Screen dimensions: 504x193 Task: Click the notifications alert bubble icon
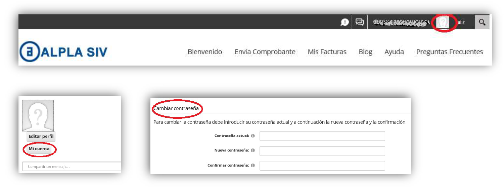(x=345, y=22)
